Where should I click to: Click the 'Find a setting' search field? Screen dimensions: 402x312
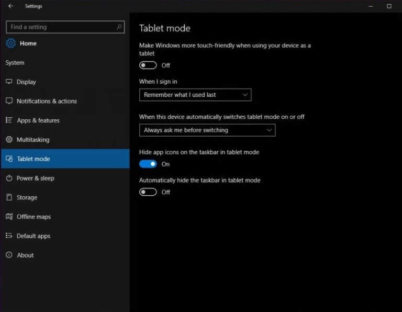(60, 27)
